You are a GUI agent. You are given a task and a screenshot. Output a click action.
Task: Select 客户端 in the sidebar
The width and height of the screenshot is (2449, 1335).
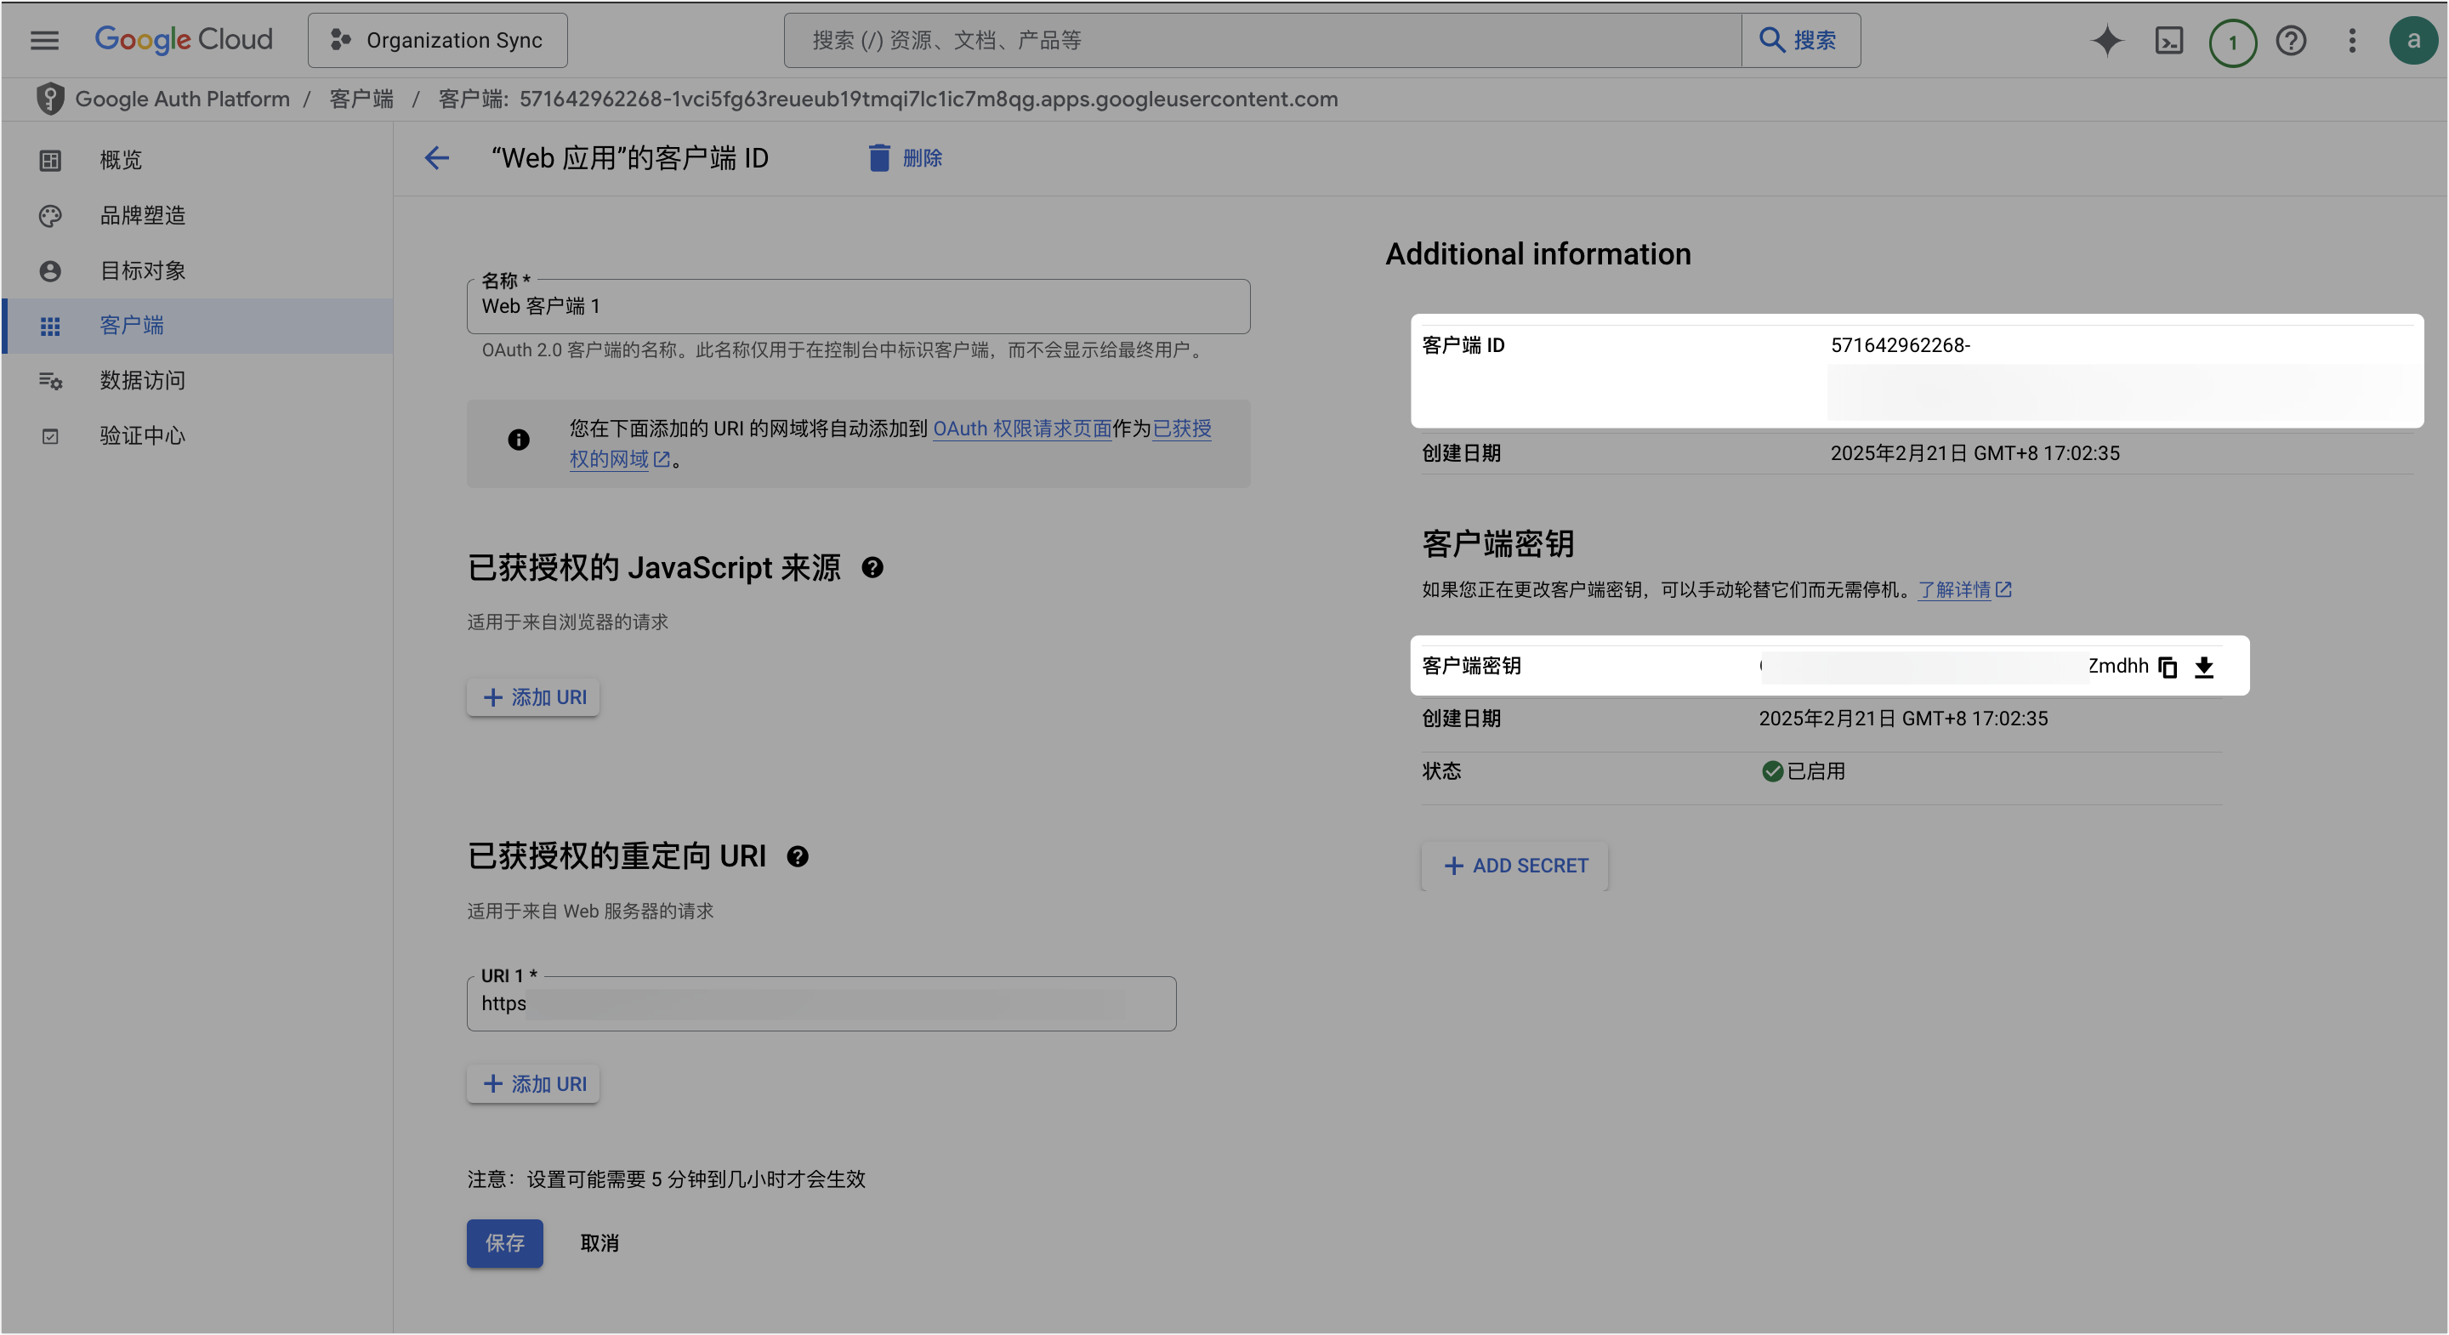click(198, 325)
